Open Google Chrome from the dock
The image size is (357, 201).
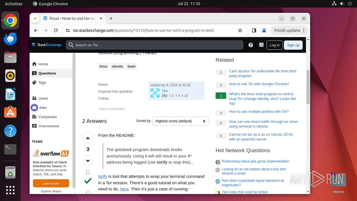10,20
